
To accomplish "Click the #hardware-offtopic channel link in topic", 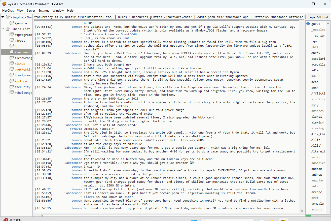I will tap(287, 17).
